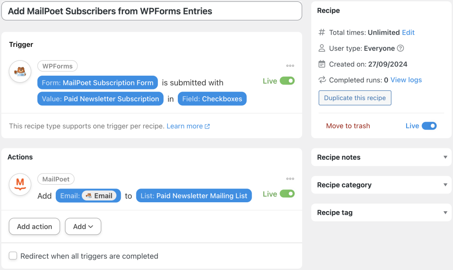453x270 pixels.
Task: Click Duplicate this recipe
Action: [355, 98]
